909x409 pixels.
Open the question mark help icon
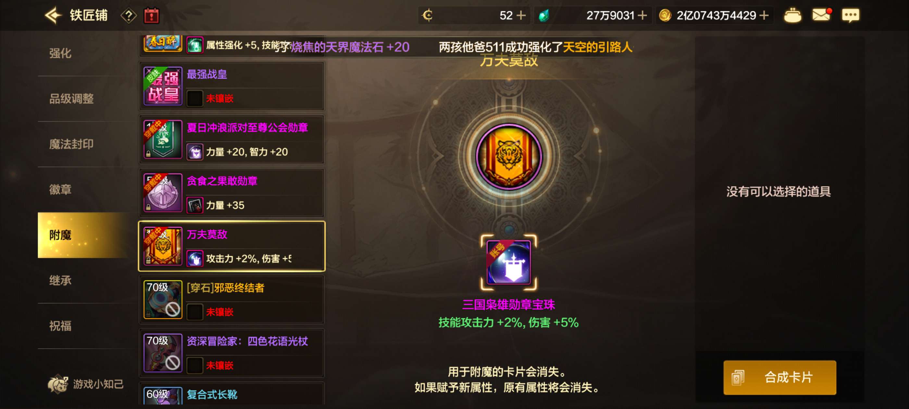(129, 16)
